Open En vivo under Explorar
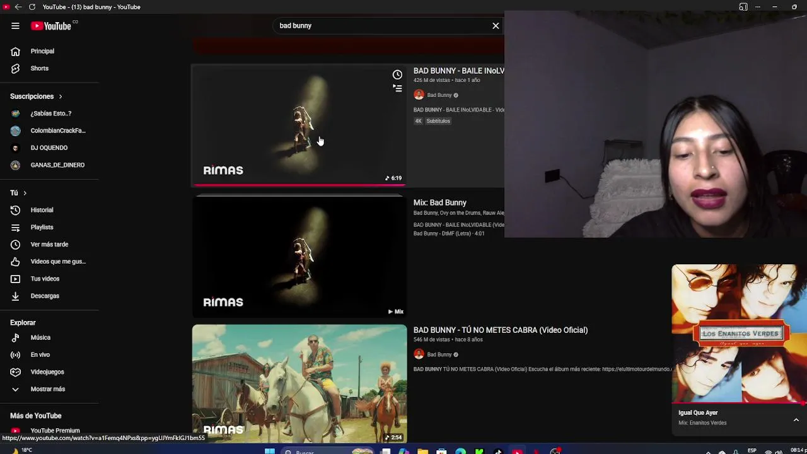 [49, 354]
